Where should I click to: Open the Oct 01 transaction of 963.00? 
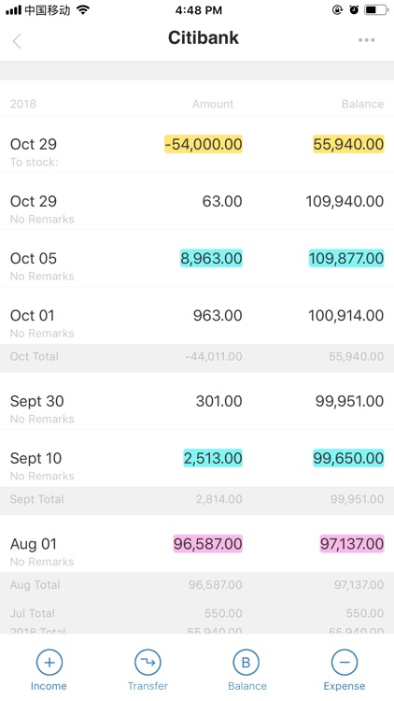[x=197, y=316]
